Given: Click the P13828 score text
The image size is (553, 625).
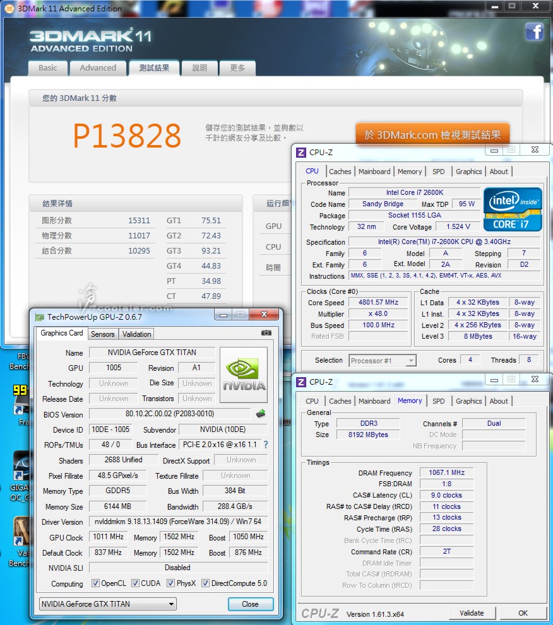Looking at the screenshot, I should 127,136.
